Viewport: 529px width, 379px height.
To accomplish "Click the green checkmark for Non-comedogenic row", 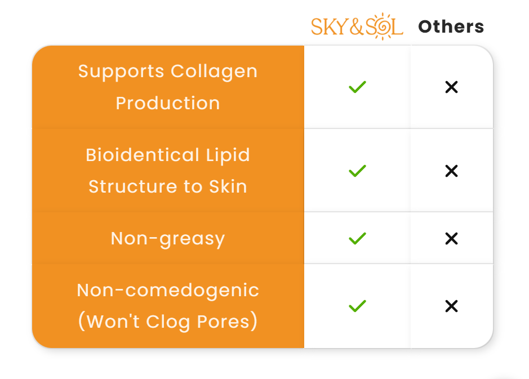I will pyautogui.click(x=357, y=306).
